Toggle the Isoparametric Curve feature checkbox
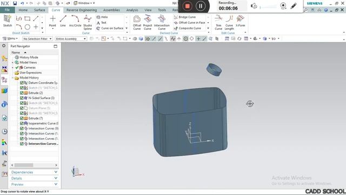The image size is (346, 195). click(x=22, y=123)
